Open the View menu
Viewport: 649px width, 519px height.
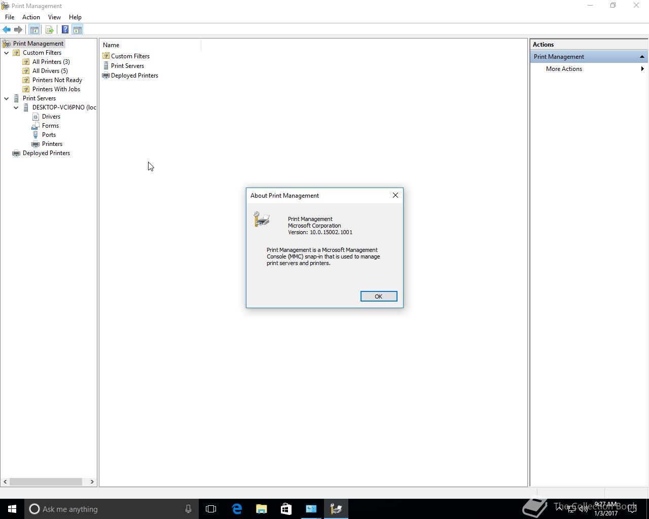pos(54,17)
